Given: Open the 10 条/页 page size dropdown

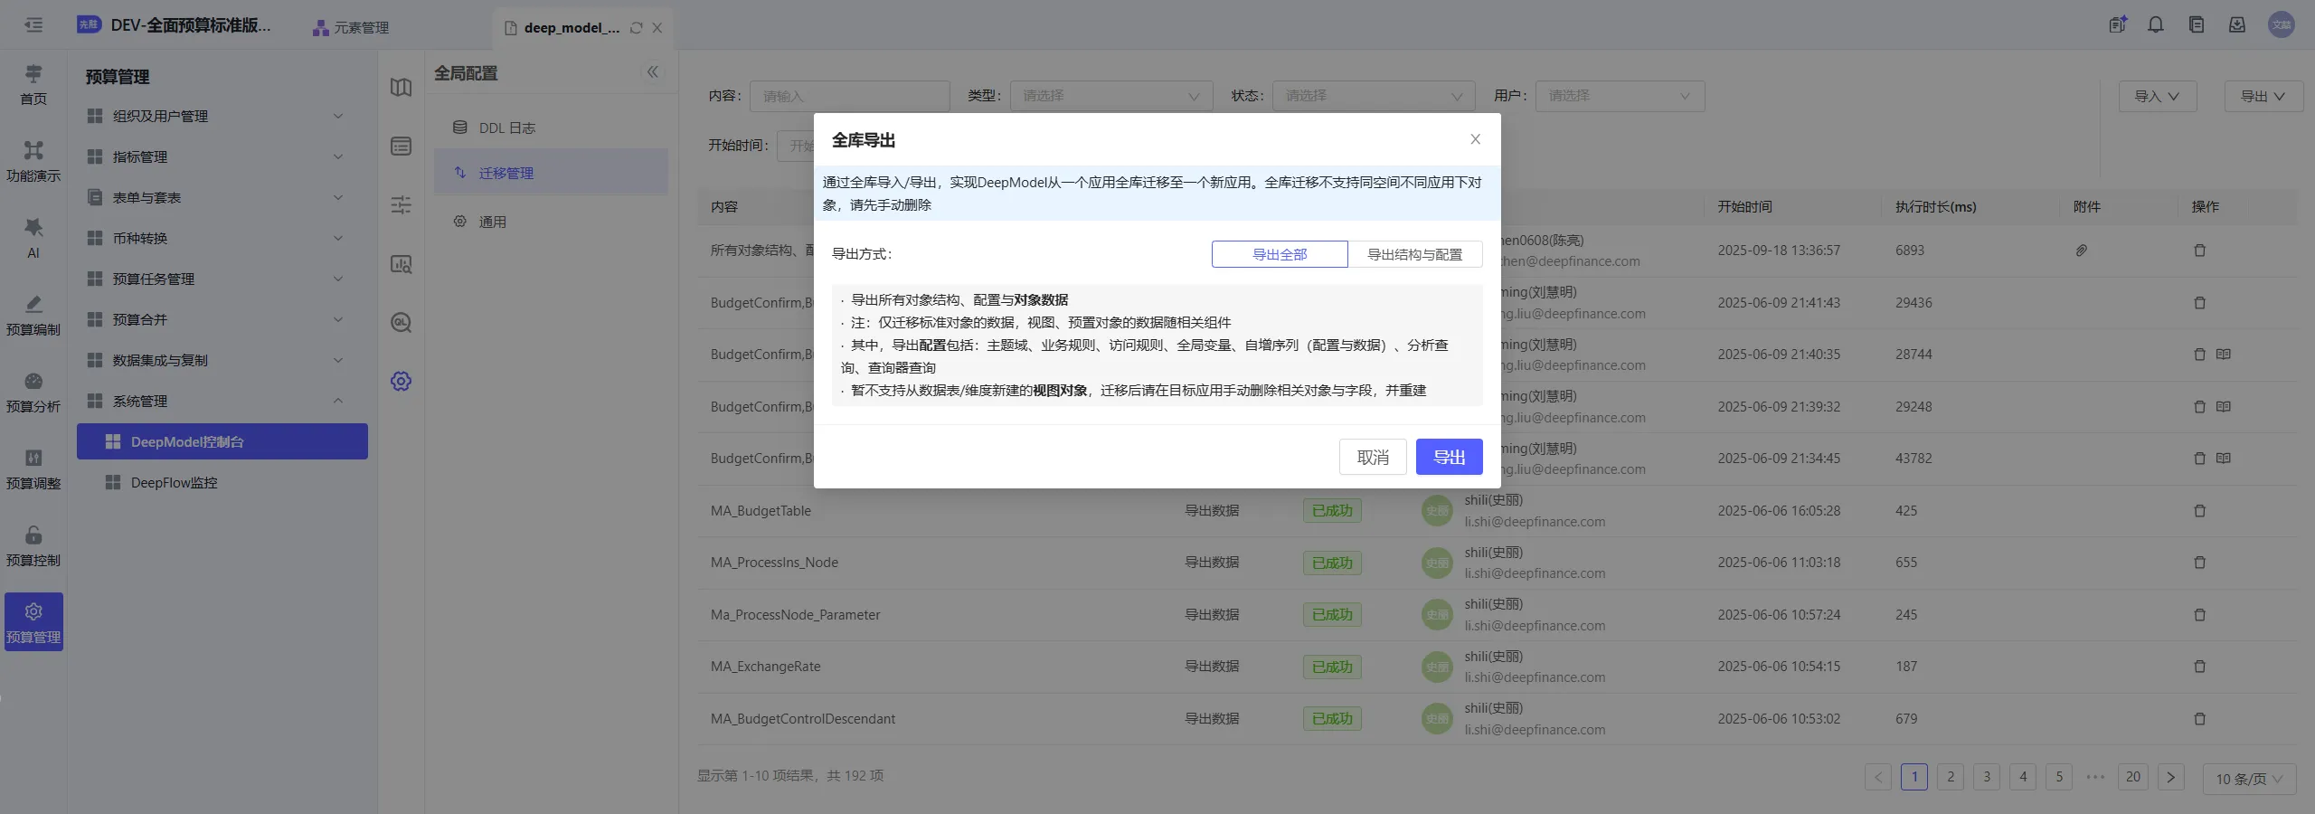Looking at the screenshot, I should pos(2248,779).
